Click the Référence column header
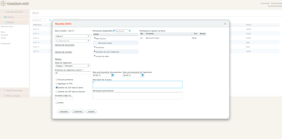282x139 pixels. [x=37, y=25]
